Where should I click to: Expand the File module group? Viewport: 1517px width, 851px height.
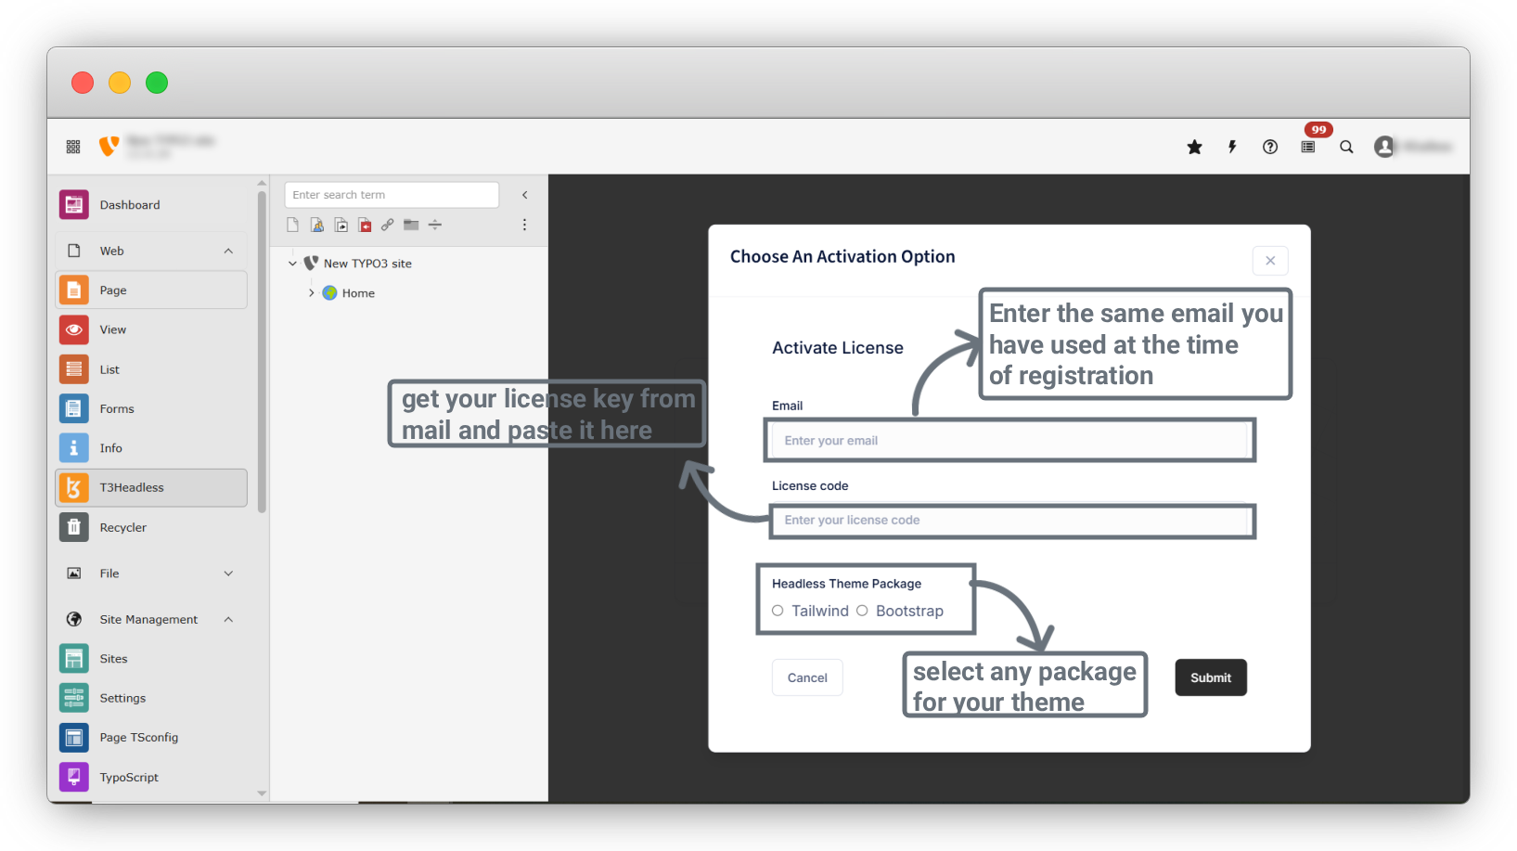228,574
